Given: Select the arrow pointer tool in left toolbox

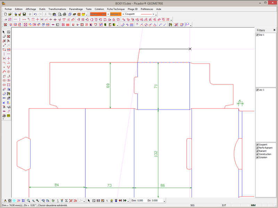Looking at the screenshot, I should 4,32.
